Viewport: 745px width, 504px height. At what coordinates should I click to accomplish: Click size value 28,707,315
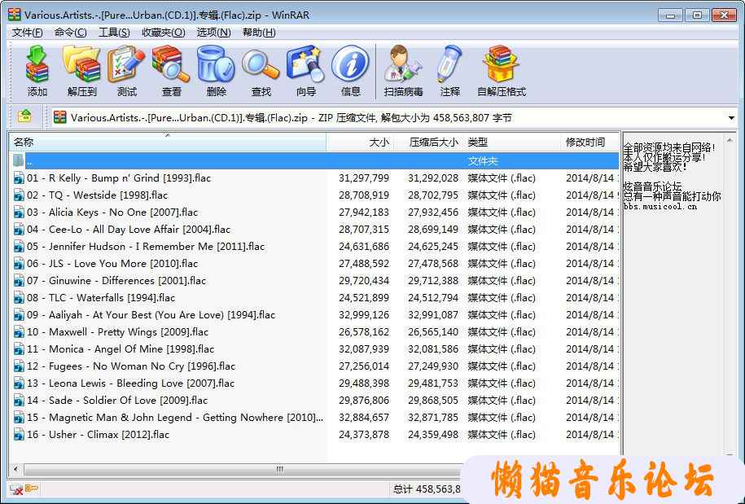364,230
